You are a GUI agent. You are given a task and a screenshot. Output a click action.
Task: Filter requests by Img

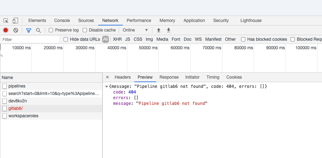pos(149,39)
